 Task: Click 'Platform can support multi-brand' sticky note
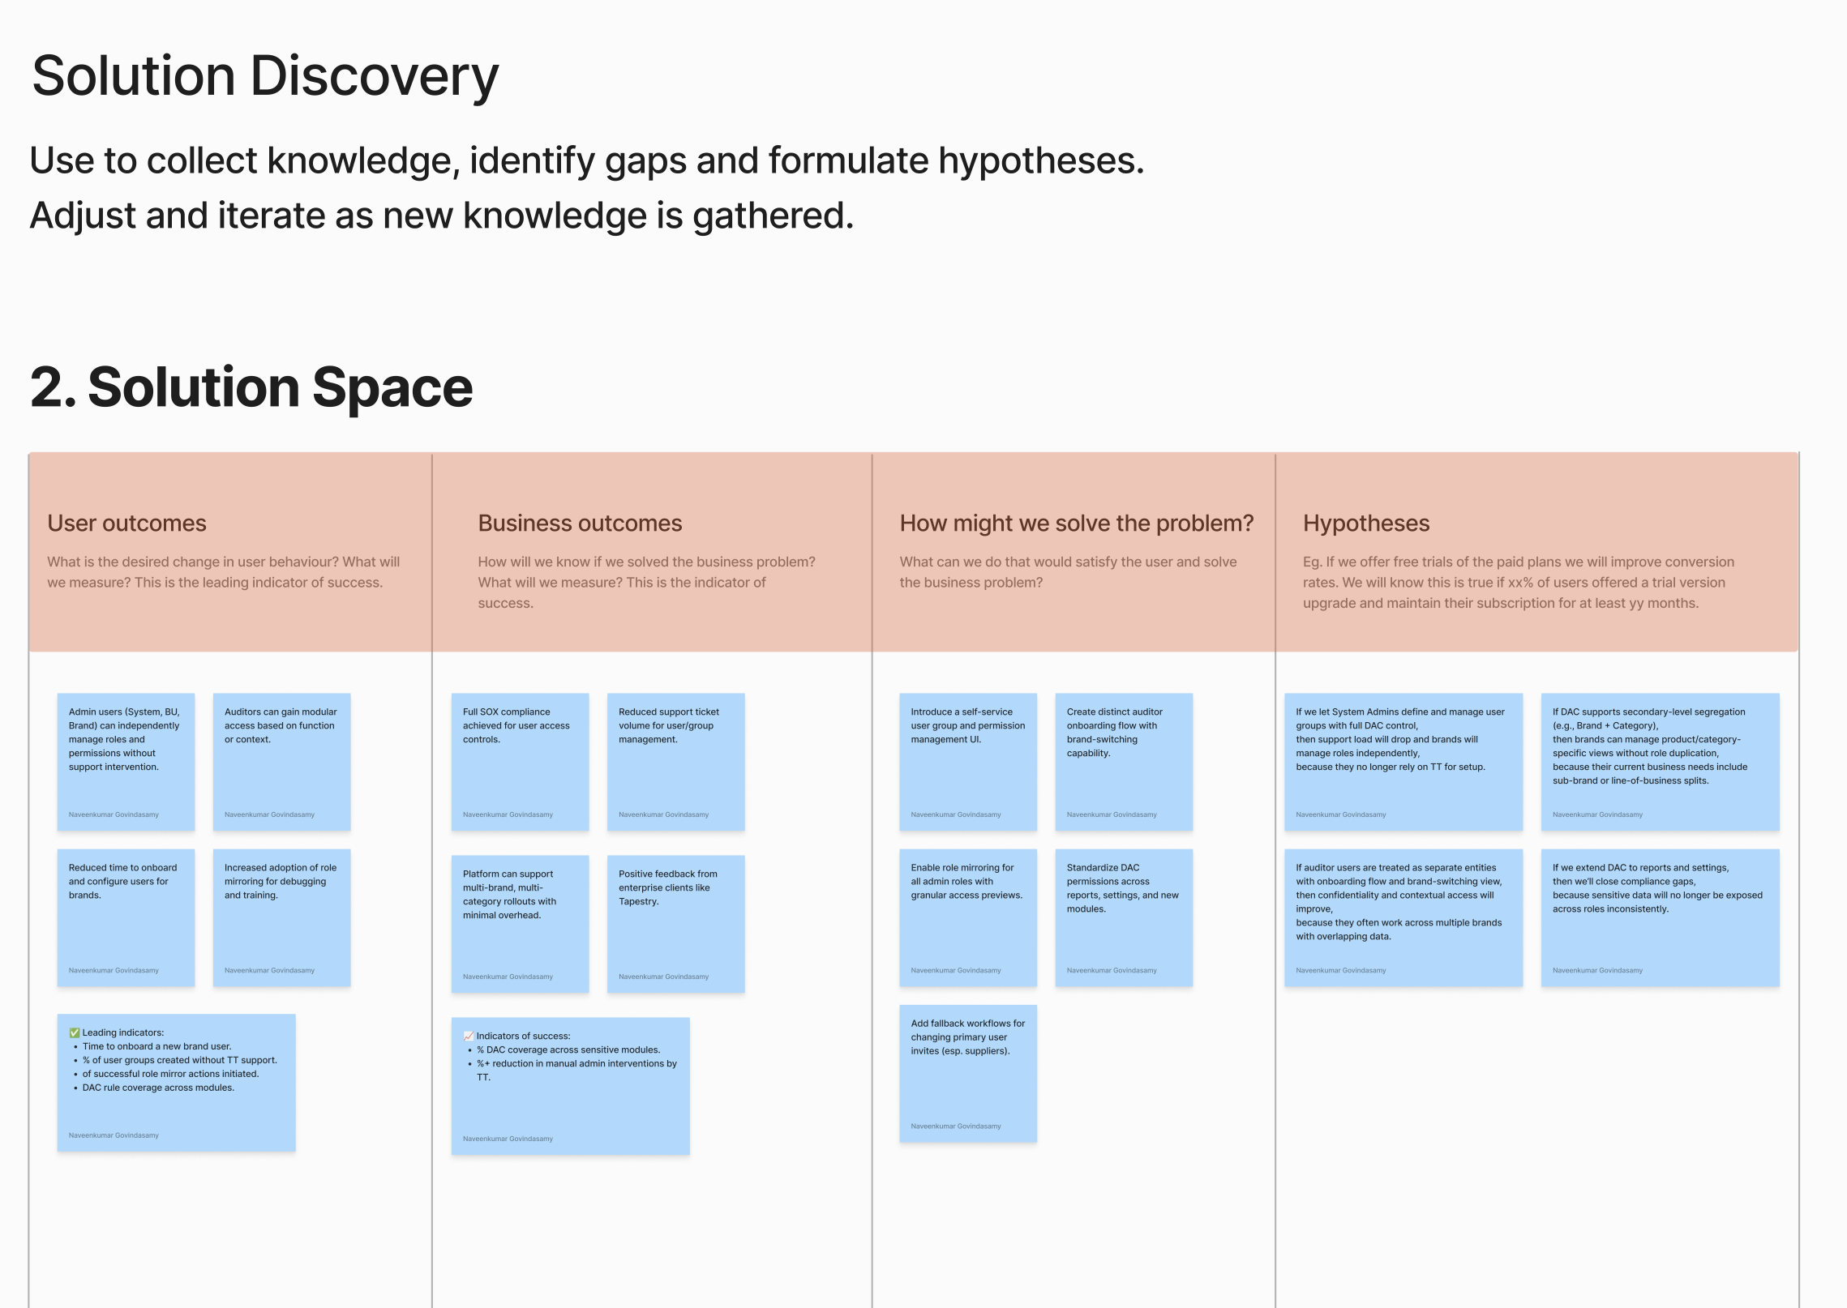pyautogui.click(x=520, y=924)
